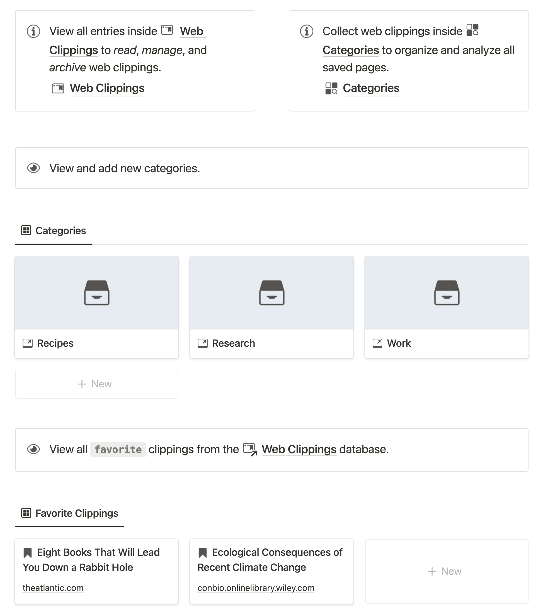Open the inline Web Clippings database mention
Screen dimensions: 538x616
click(299, 449)
